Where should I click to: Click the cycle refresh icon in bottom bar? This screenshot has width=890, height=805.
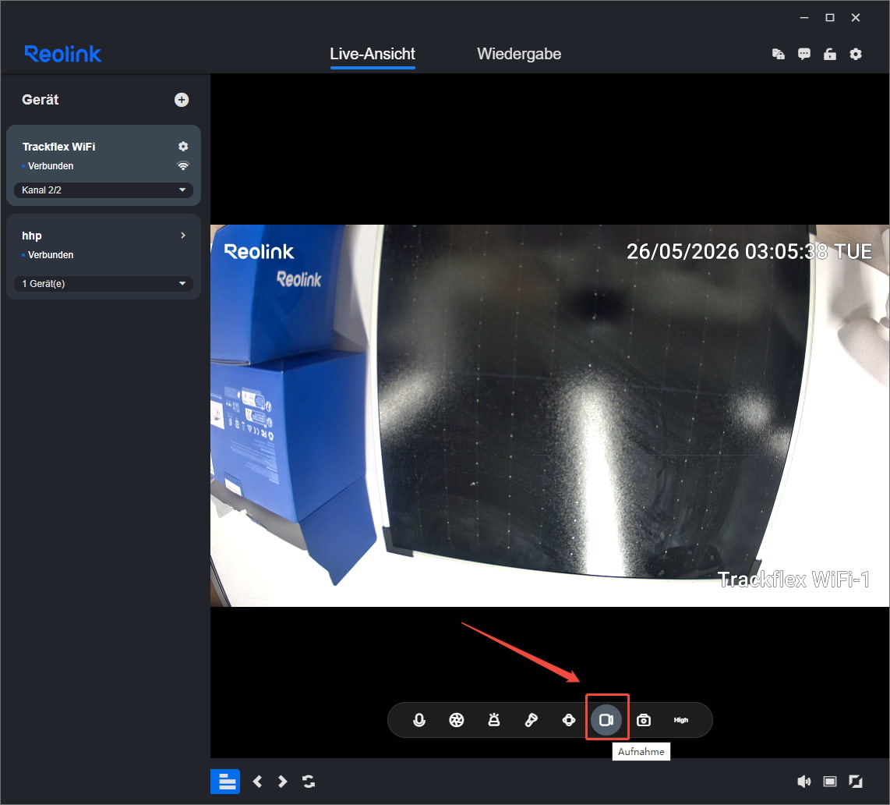pos(308,782)
